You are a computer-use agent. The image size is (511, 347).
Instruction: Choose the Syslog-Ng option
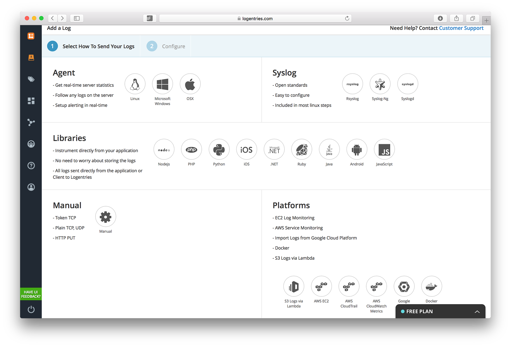pos(380,84)
